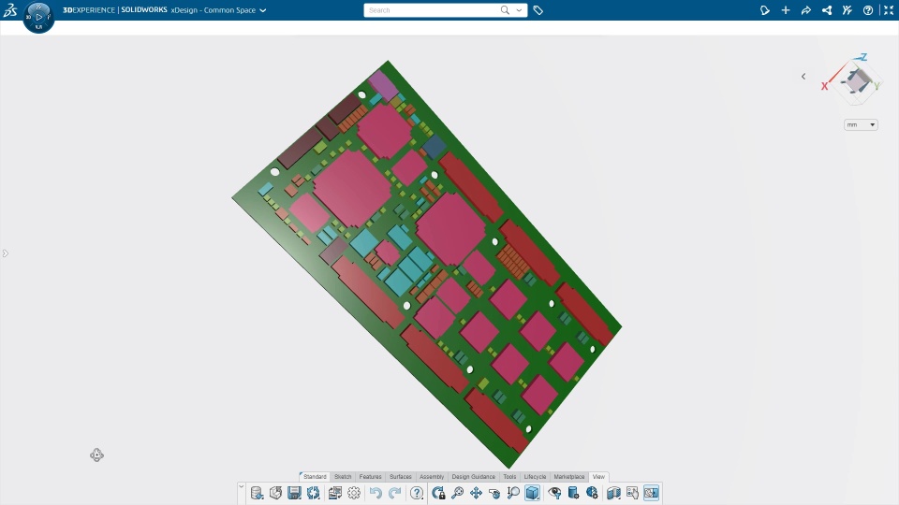
Task: Switch to the Features tab
Action: (371, 476)
